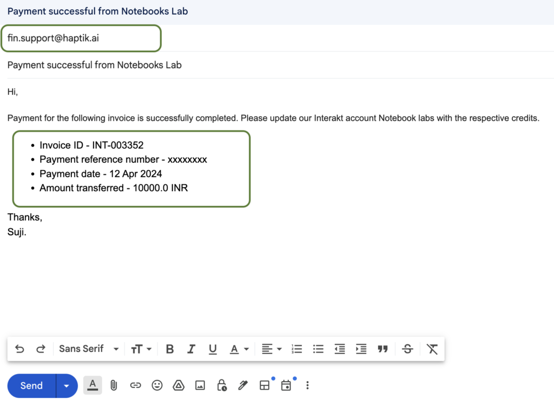
Task: Set up a time to meet
Action: click(x=286, y=385)
